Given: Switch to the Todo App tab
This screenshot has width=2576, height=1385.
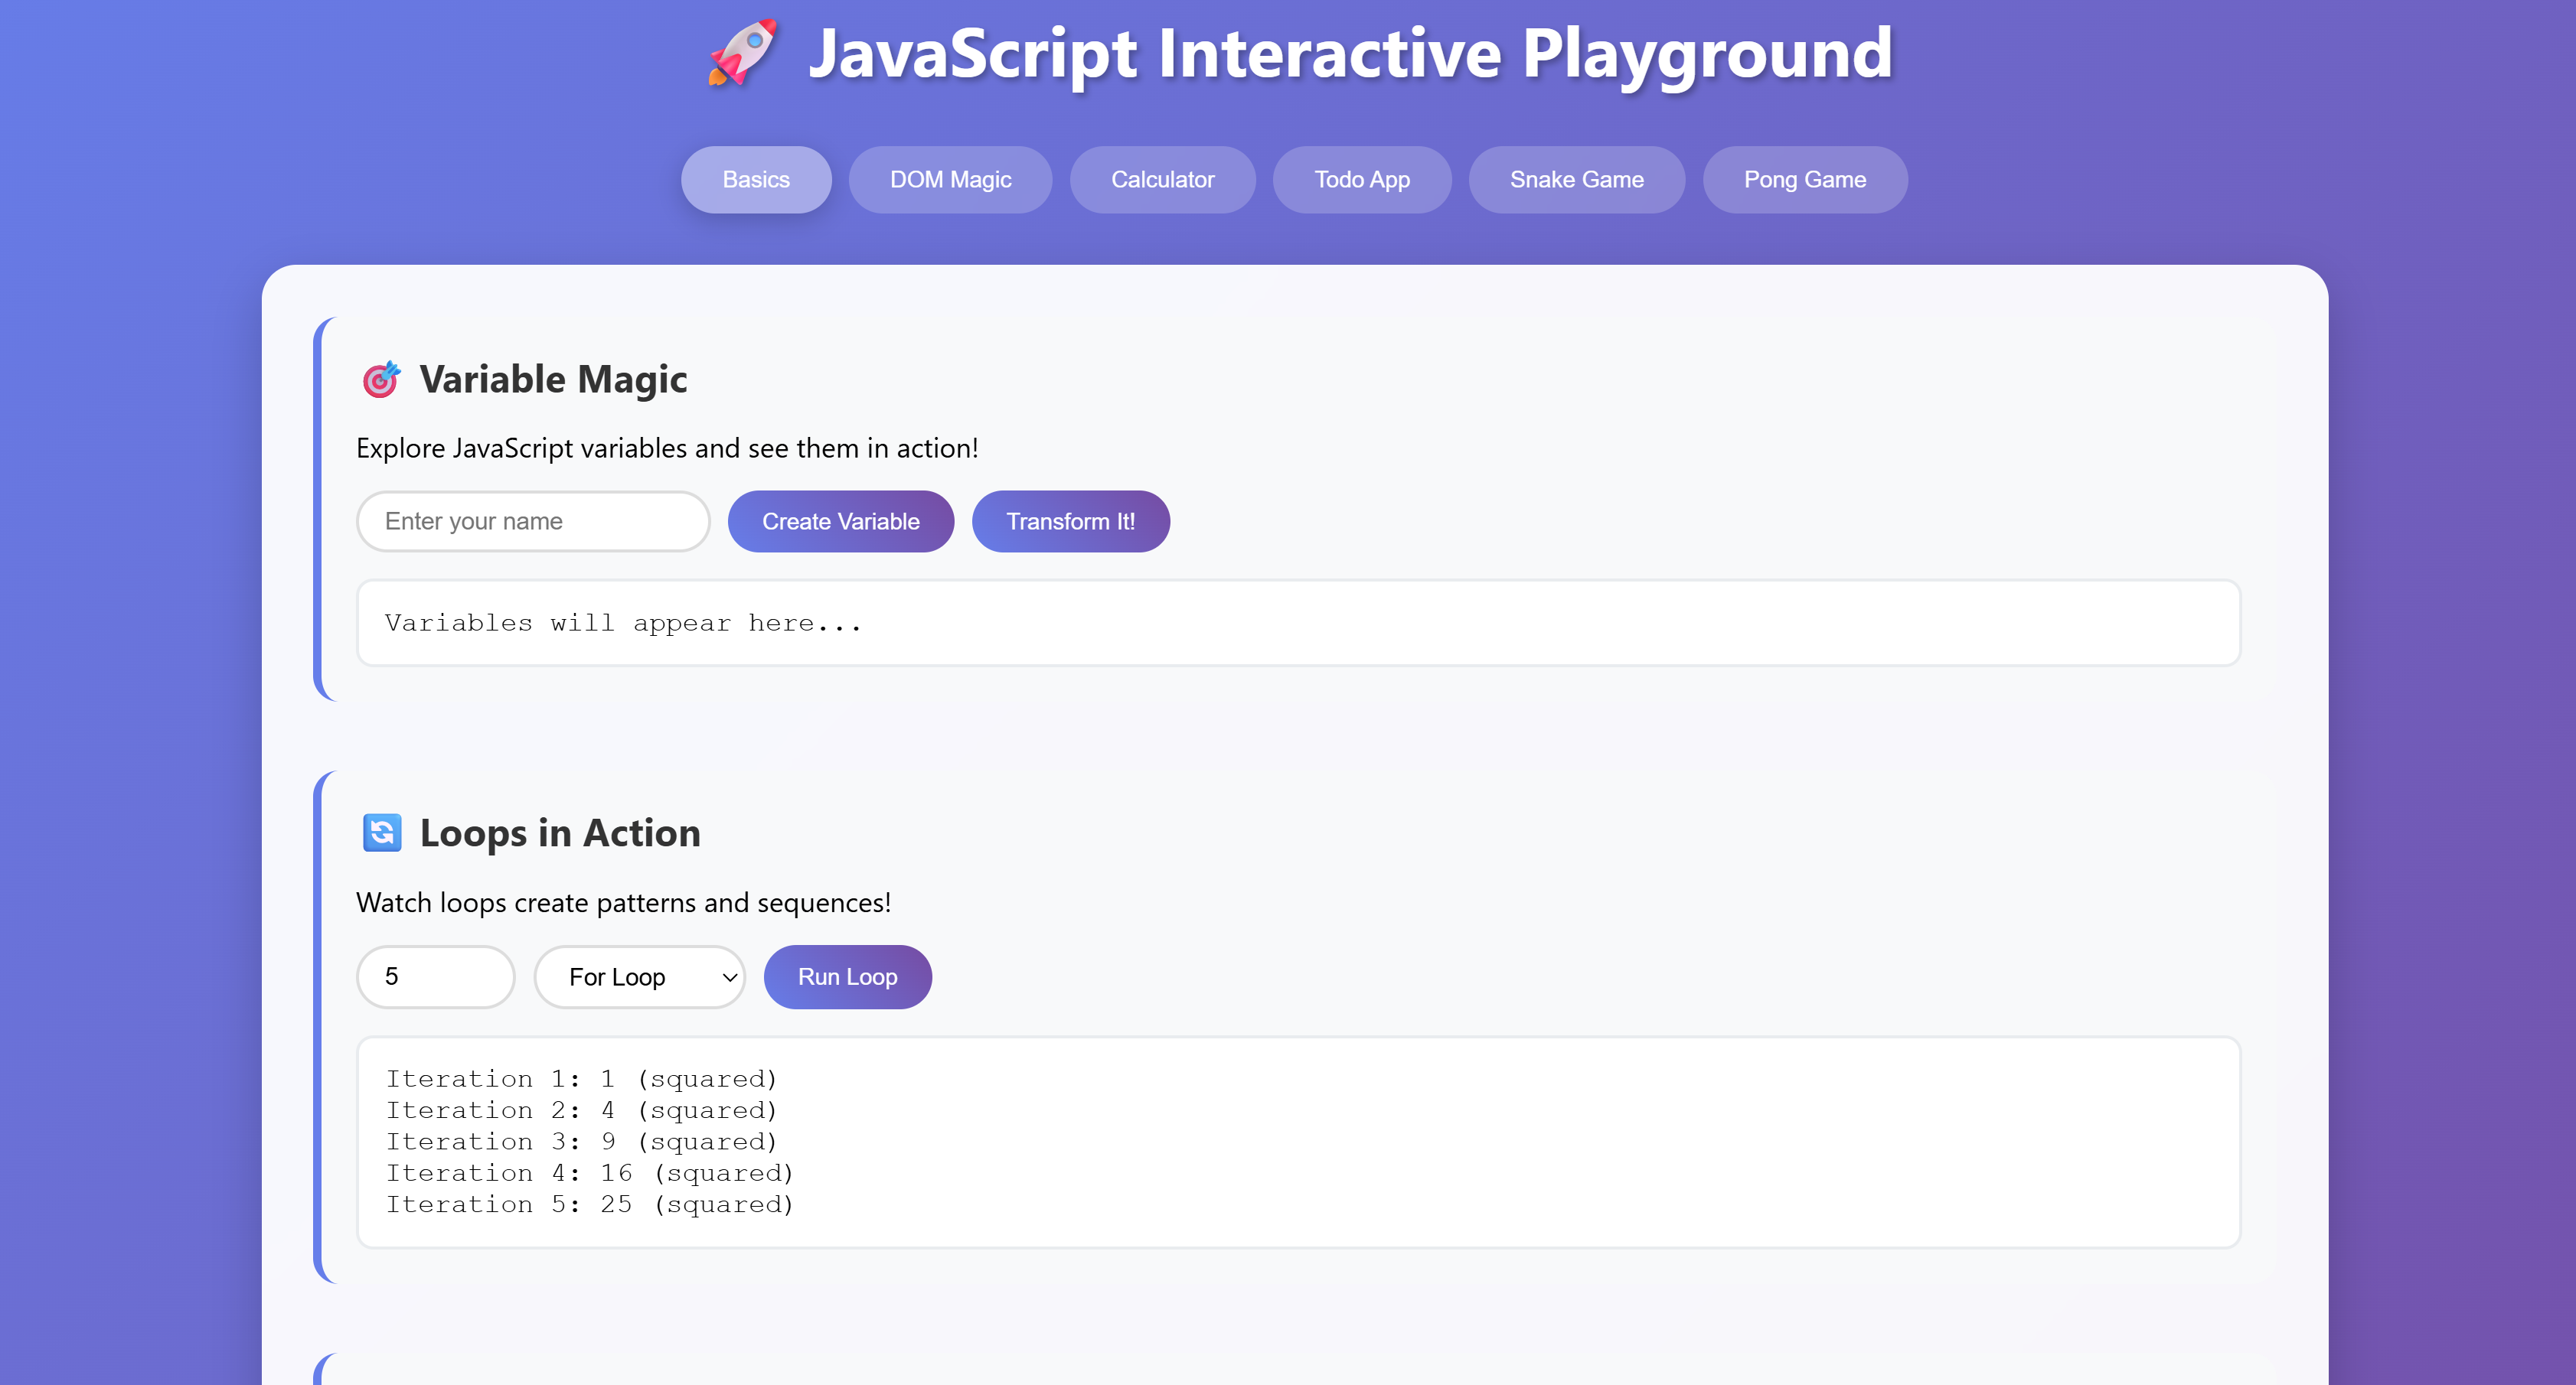Looking at the screenshot, I should coord(1361,180).
